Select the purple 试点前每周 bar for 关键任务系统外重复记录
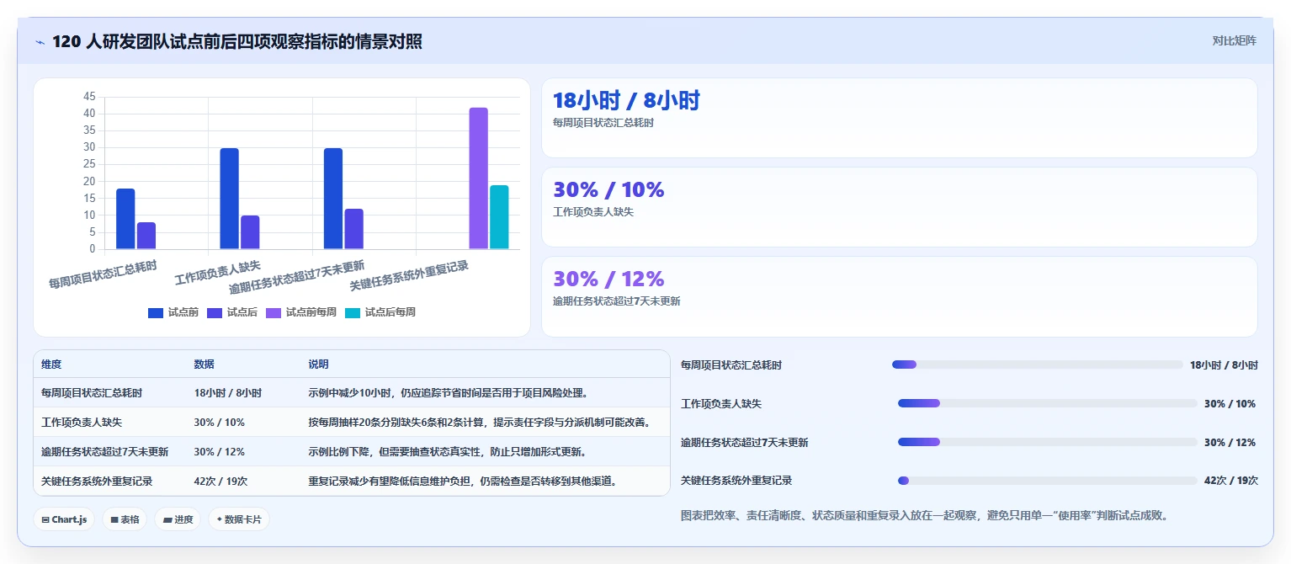Viewport: 1291px width, 564px height. tap(478, 178)
